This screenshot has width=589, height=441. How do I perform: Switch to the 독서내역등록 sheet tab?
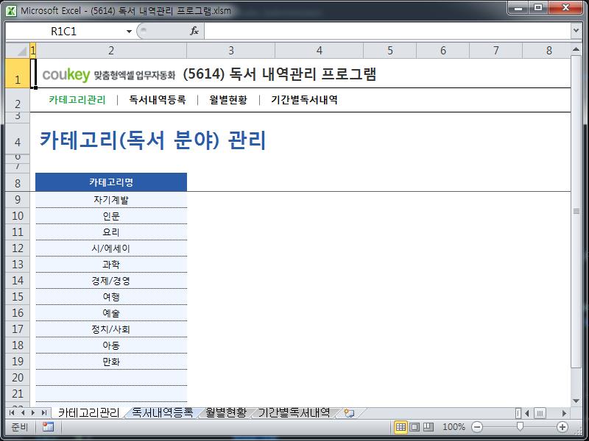click(162, 412)
